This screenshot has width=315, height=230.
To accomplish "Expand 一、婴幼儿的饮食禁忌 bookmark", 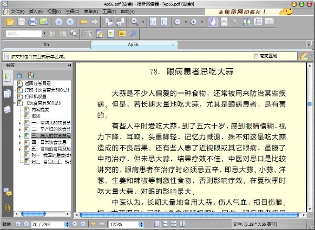I will click(x=20, y=123).
